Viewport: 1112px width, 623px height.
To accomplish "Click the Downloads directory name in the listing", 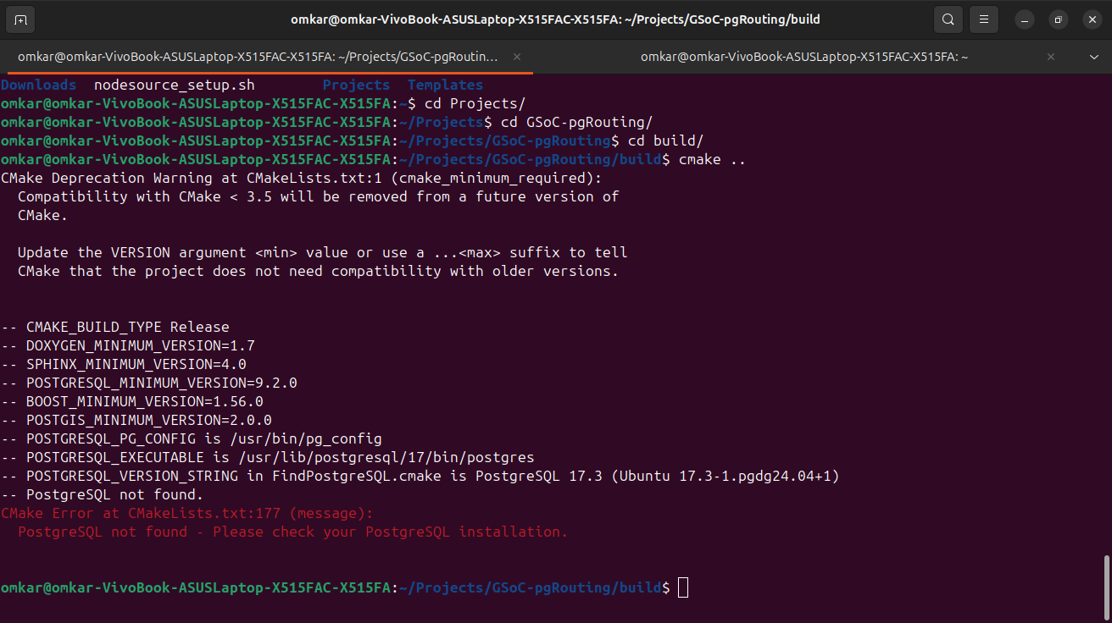I will [38, 85].
